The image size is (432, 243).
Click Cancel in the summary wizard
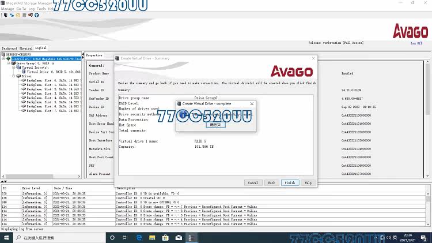pos(253,183)
